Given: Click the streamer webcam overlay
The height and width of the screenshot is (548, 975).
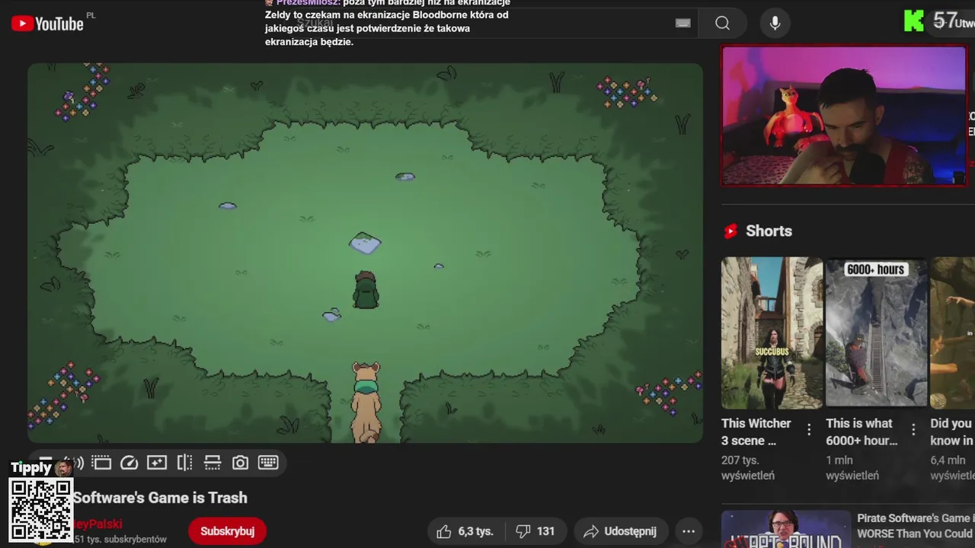Looking at the screenshot, I should pyautogui.click(x=844, y=116).
